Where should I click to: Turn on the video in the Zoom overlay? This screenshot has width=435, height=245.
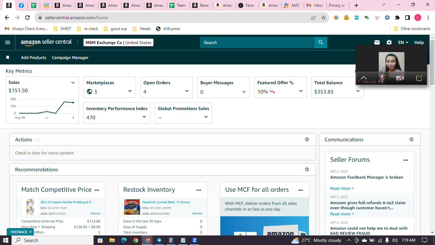point(400,78)
